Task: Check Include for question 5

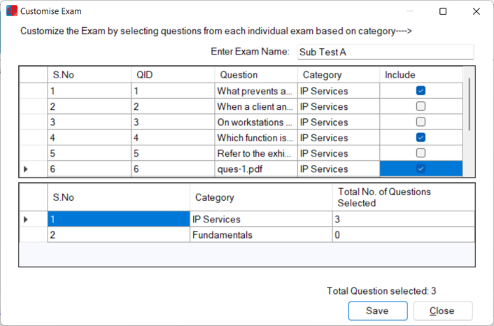Action: click(x=421, y=153)
